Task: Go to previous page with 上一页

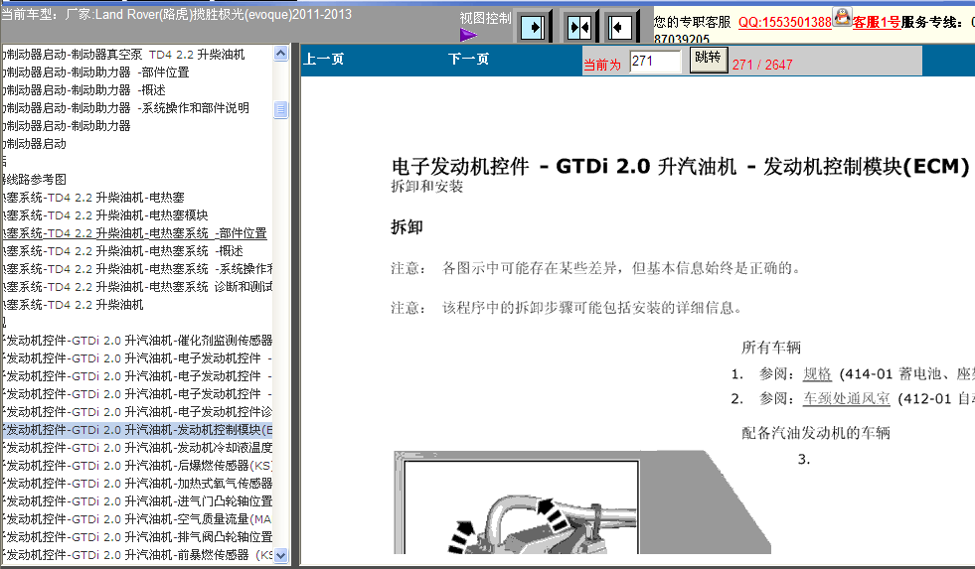Action: [x=323, y=59]
